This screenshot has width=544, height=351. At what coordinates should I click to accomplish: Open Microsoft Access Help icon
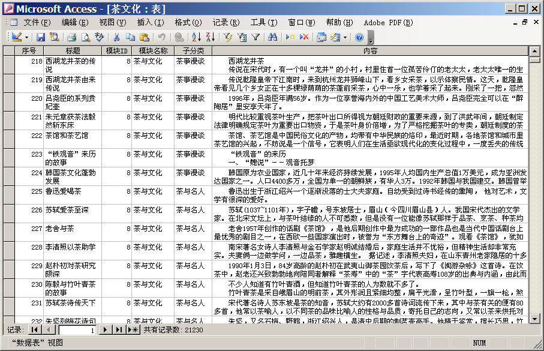359,37
